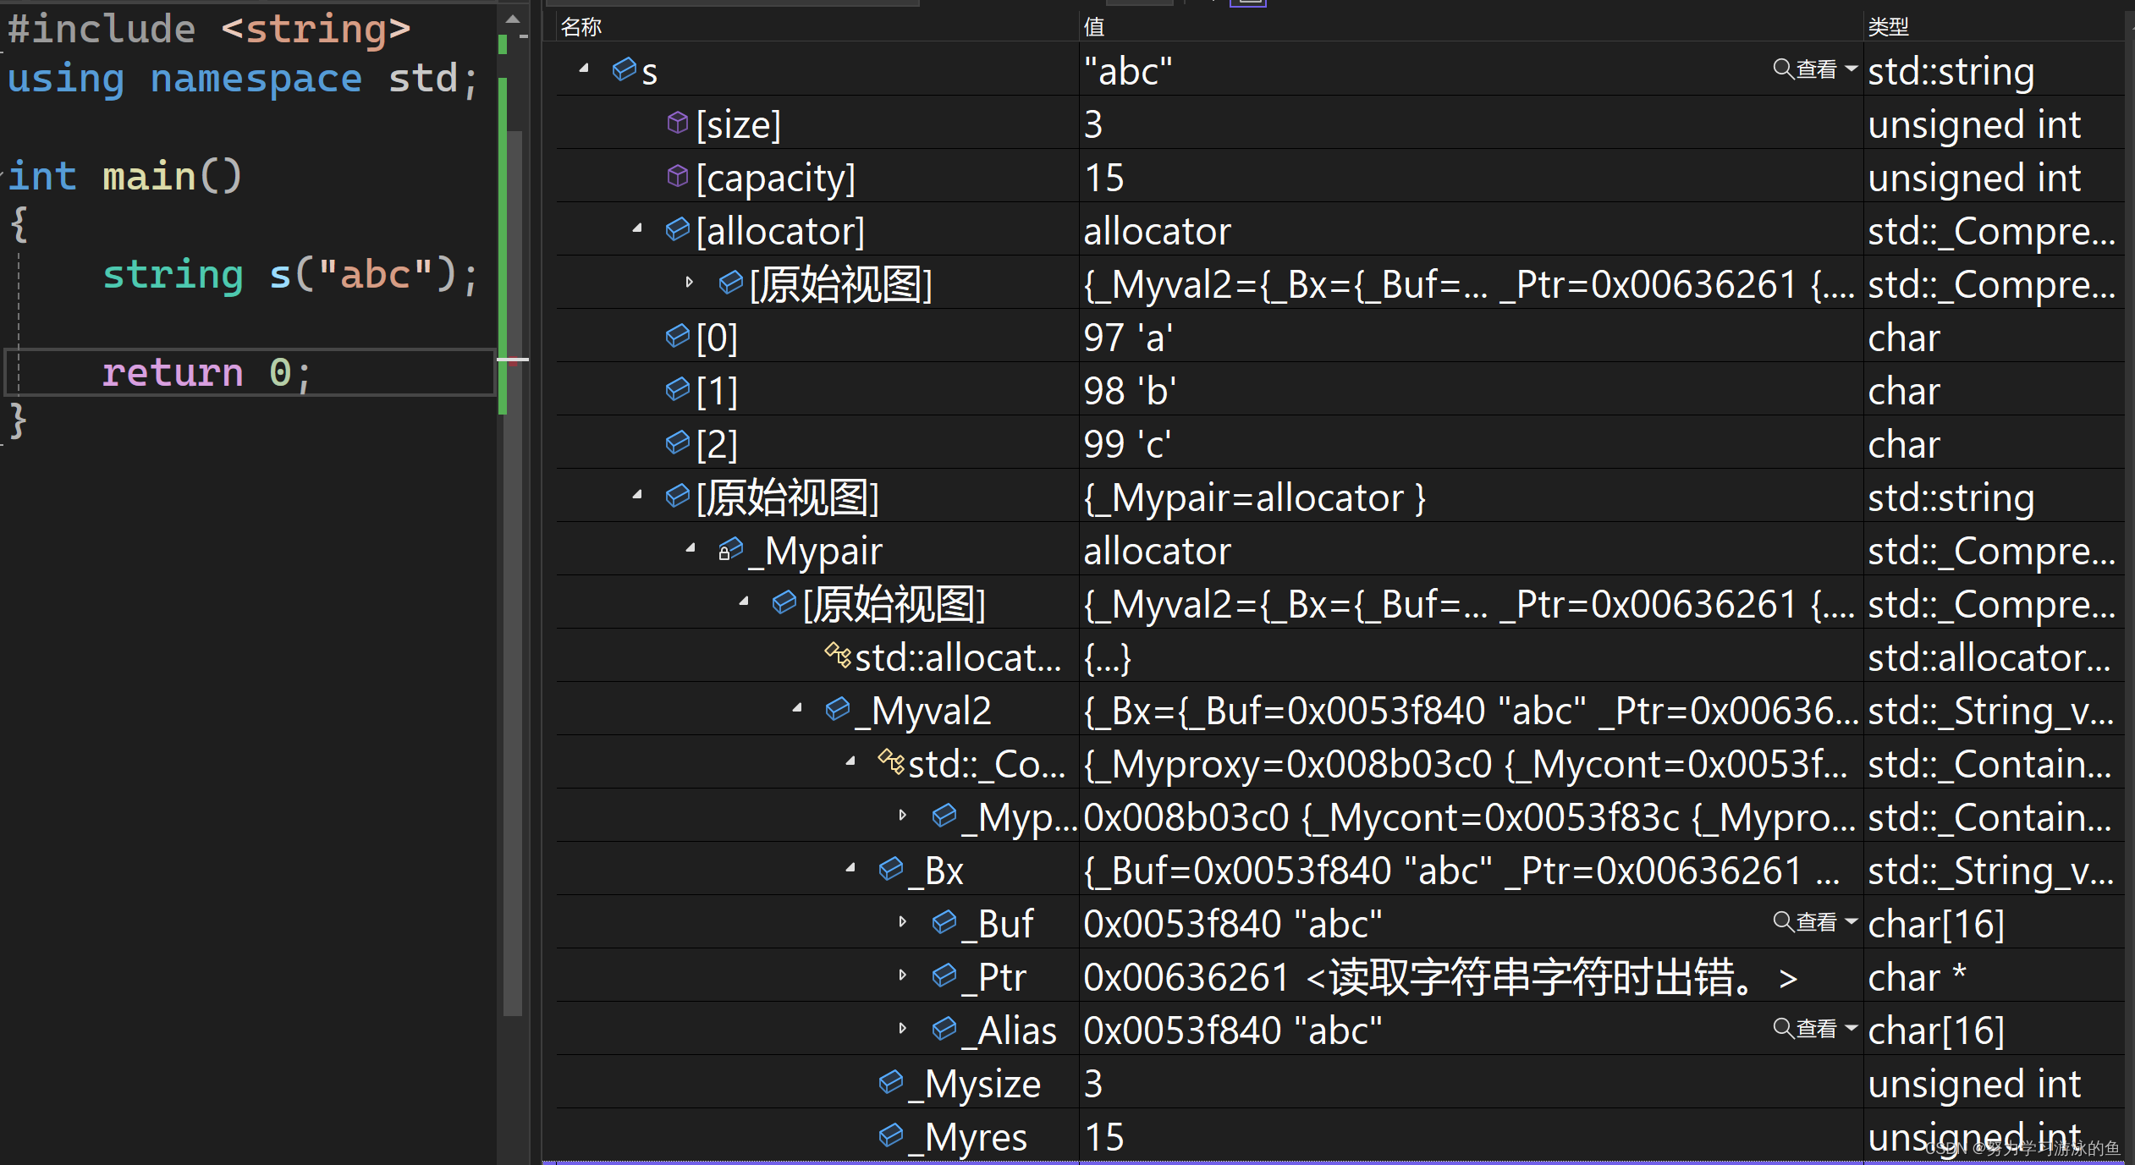The height and width of the screenshot is (1165, 2135).
Task: Expand the _Myp... proxy pointer node
Action: [x=903, y=815]
